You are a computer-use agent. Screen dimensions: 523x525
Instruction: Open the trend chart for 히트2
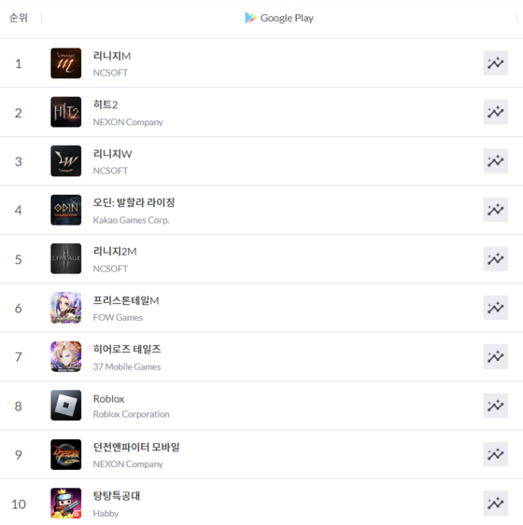tap(495, 112)
